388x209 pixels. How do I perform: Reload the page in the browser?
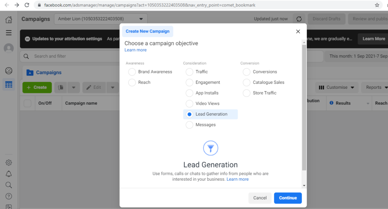27,5
